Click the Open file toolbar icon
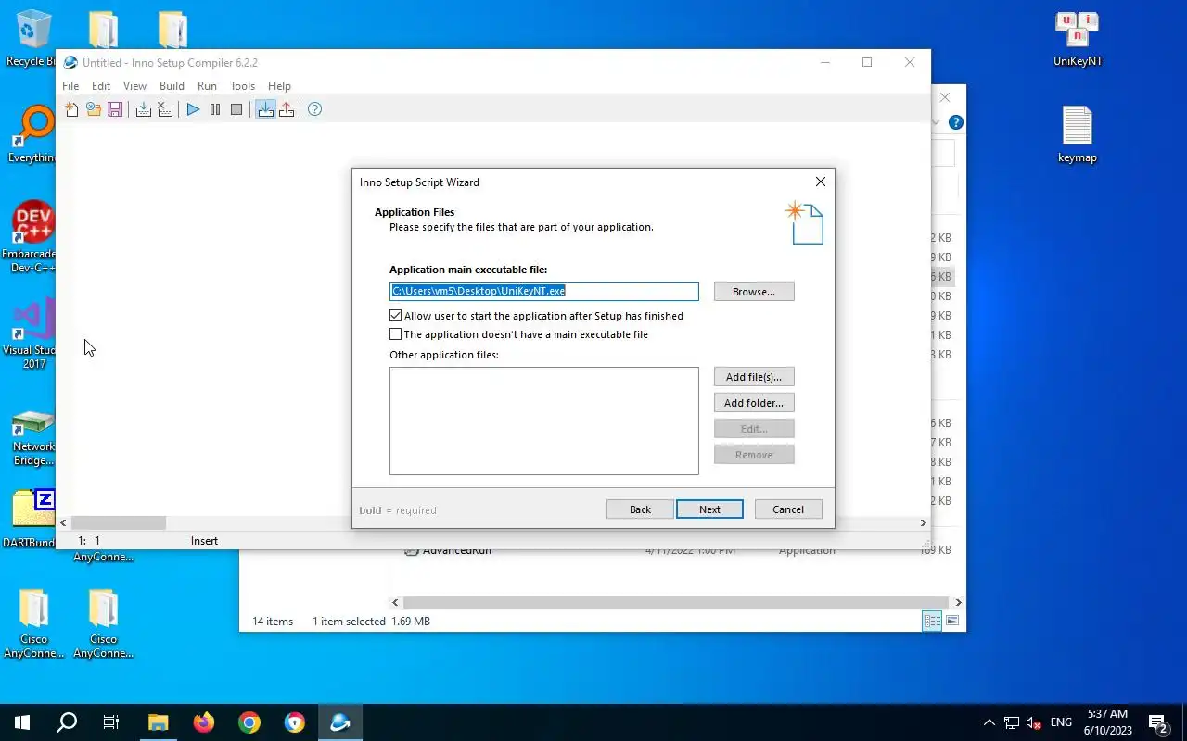1187x741 pixels. pyautogui.click(x=94, y=109)
